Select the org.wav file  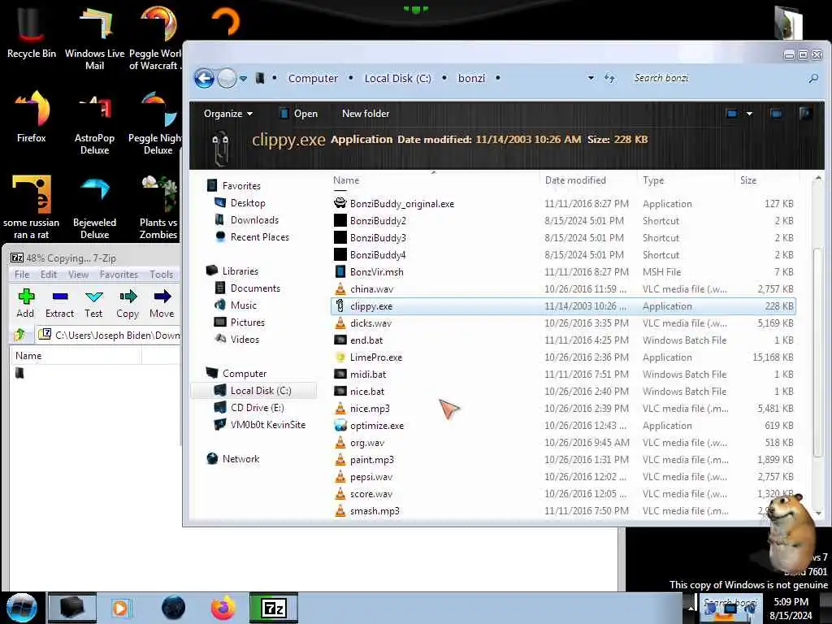click(x=563, y=443)
